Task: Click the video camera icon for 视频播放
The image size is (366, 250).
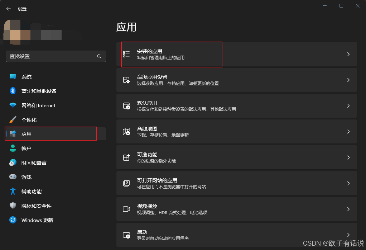Action: click(x=126, y=209)
